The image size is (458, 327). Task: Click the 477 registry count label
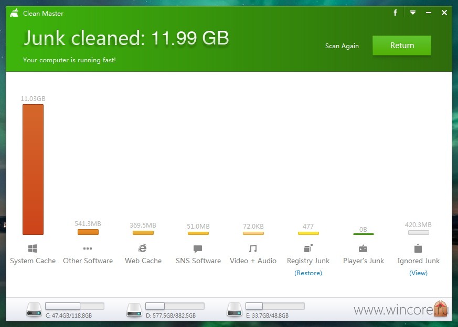(x=308, y=226)
